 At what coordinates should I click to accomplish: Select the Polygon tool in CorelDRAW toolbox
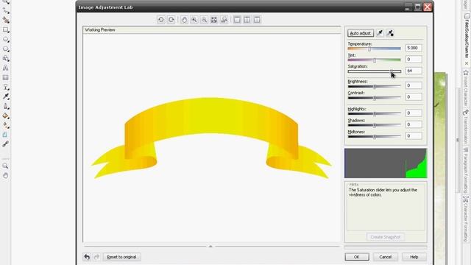6,49
